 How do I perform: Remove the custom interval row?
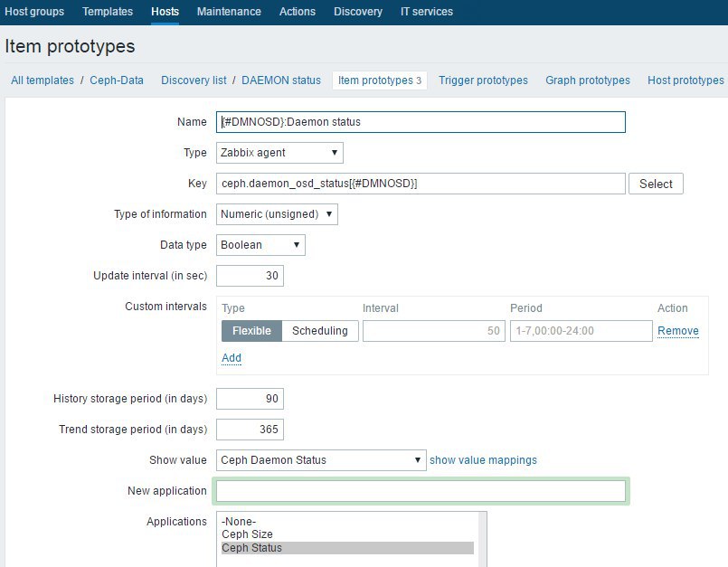click(x=677, y=331)
